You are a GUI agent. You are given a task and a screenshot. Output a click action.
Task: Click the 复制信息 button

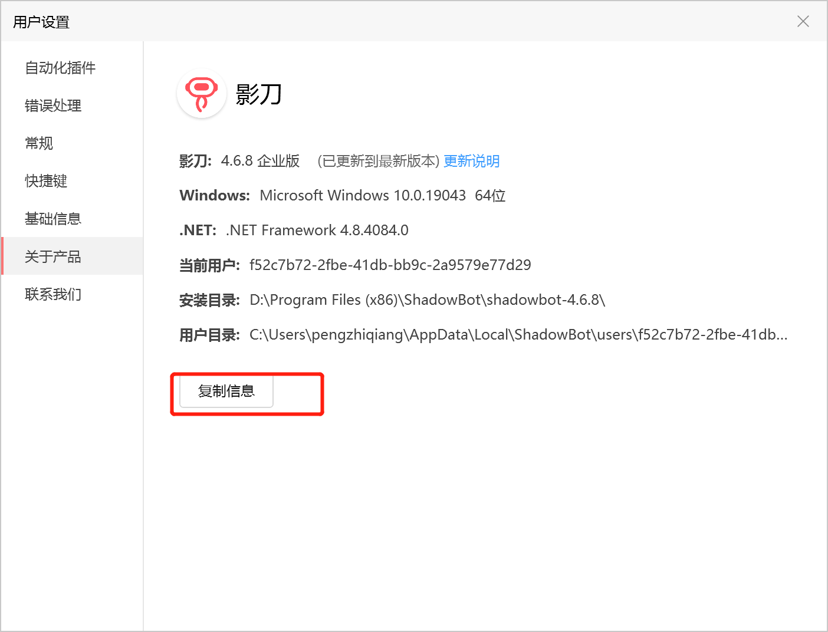pyautogui.click(x=226, y=391)
